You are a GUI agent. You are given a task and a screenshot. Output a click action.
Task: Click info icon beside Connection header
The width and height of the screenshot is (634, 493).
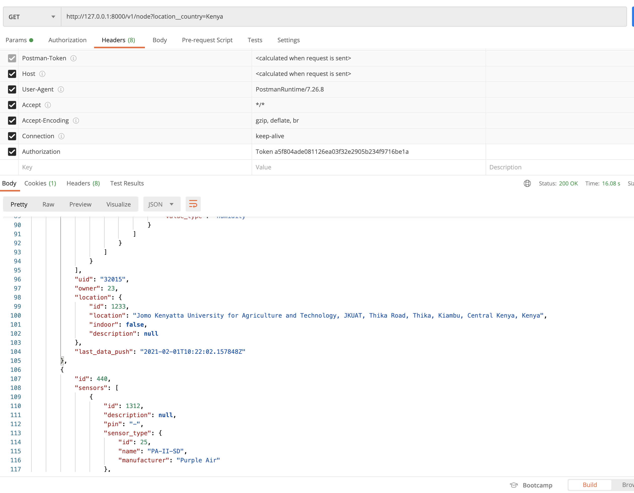[x=61, y=136]
